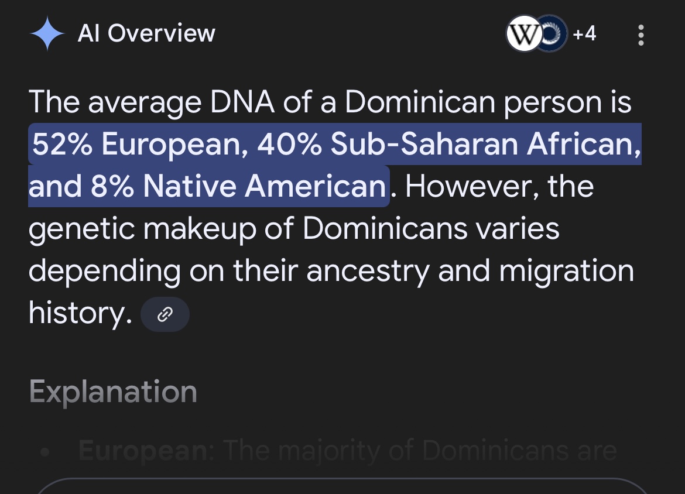Click the "AI Overview" title text
685x494 pixels.
(x=146, y=34)
